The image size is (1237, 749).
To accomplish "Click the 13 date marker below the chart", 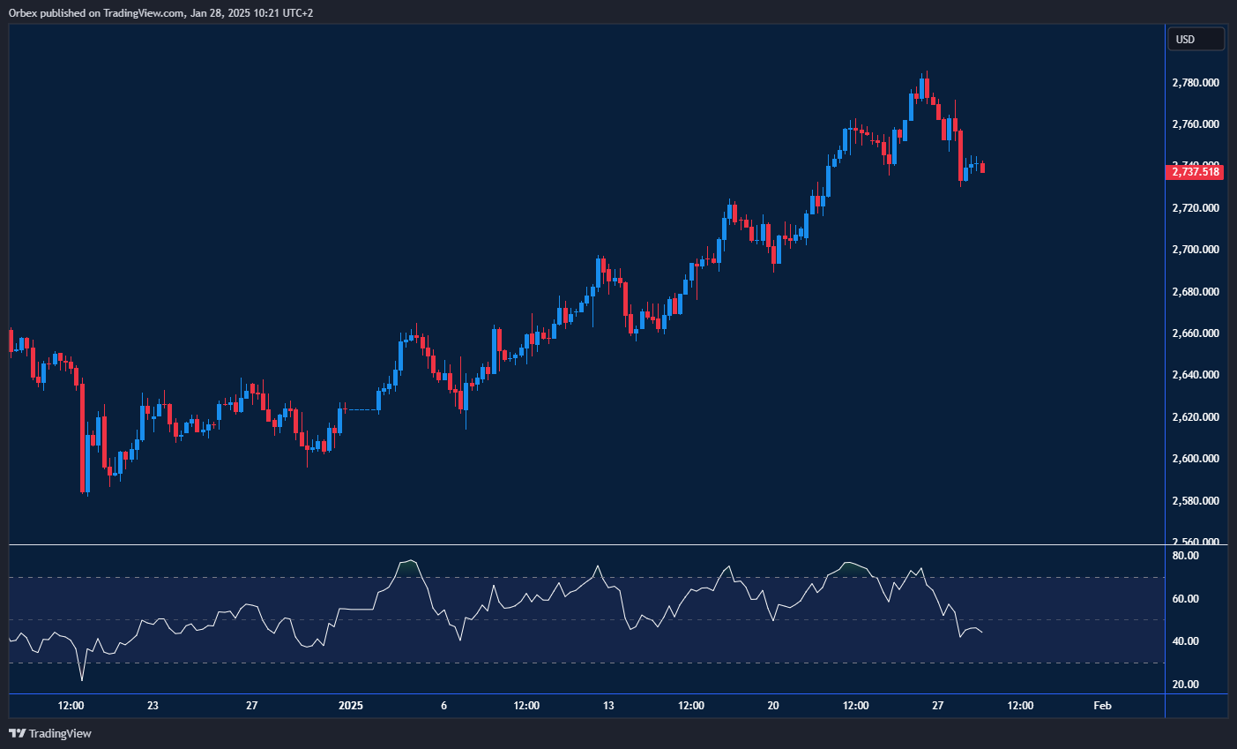I will [608, 706].
